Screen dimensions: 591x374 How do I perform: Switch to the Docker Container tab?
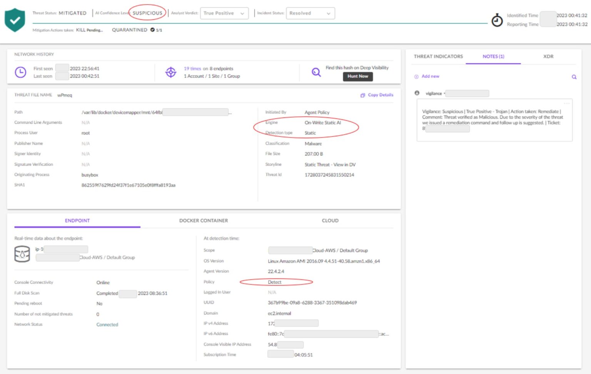(203, 221)
